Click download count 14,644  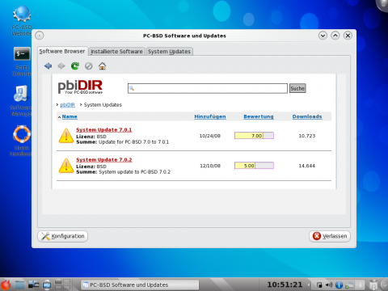(307, 166)
